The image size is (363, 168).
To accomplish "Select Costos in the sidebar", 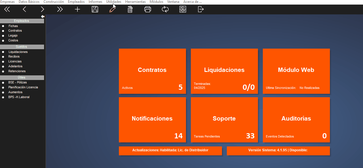I will [x=13, y=40].
